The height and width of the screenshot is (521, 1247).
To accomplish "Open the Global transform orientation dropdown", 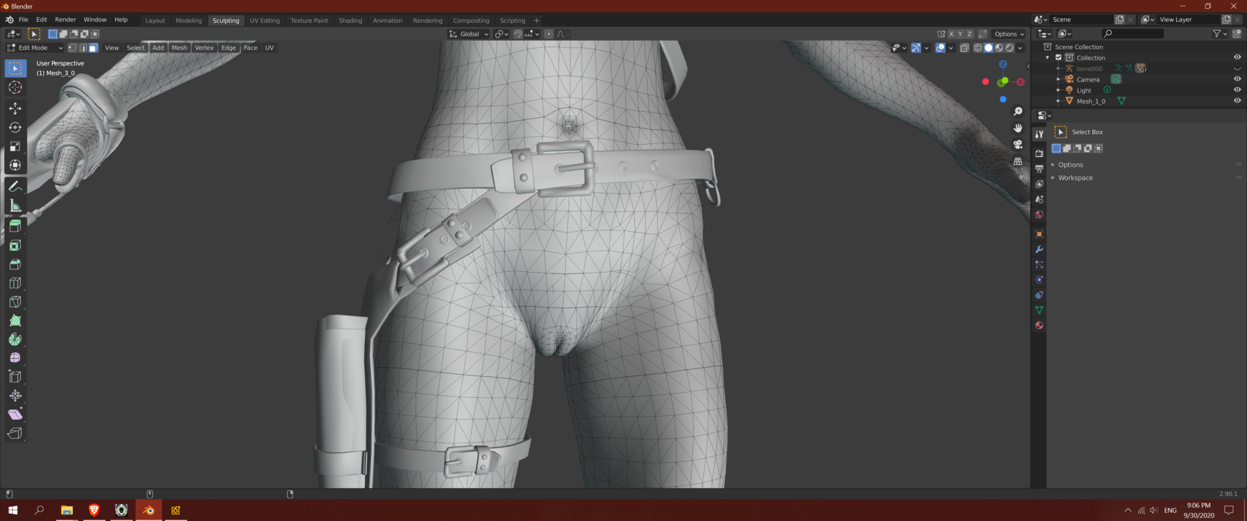I will [x=469, y=34].
